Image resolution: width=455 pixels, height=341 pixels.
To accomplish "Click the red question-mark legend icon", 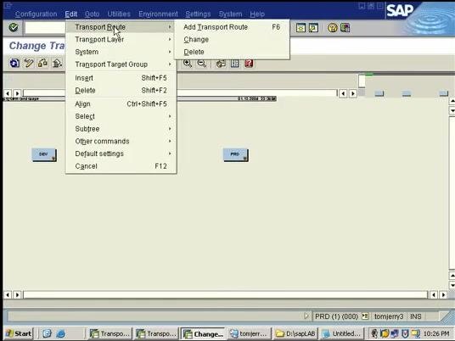I will [x=249, y=64].
